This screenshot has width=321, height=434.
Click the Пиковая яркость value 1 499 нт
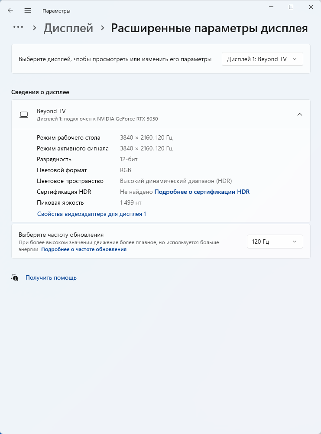point(131,202)
